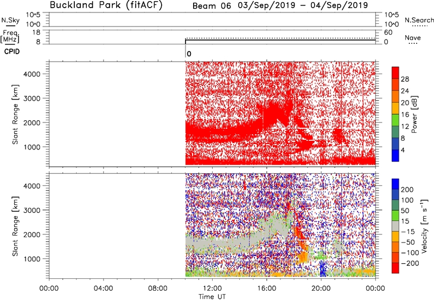Click the solid frequency trace line
Image resolution: width=434 pixels, height=300 pixels.
point(280,40)
